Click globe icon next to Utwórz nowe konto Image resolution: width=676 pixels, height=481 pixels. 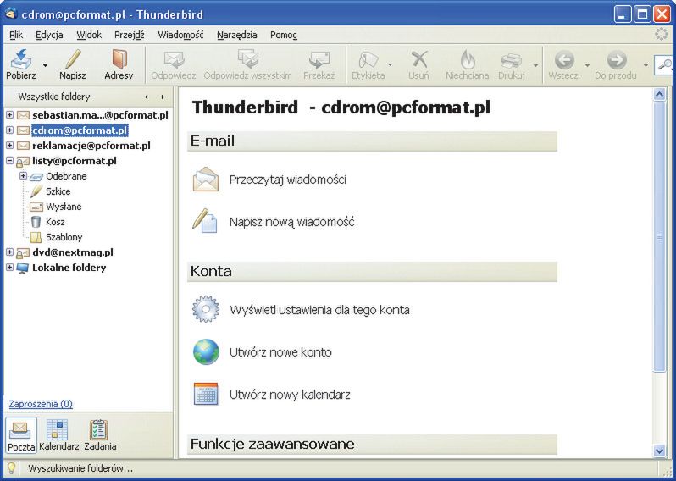(x=206, y=351)
